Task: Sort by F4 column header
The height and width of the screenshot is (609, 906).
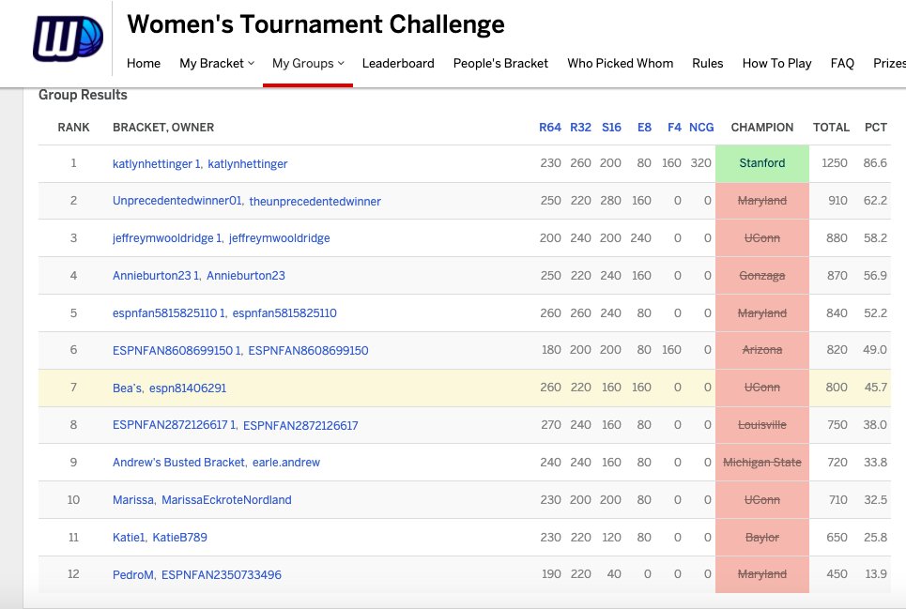Action: (x=674, y=128)
